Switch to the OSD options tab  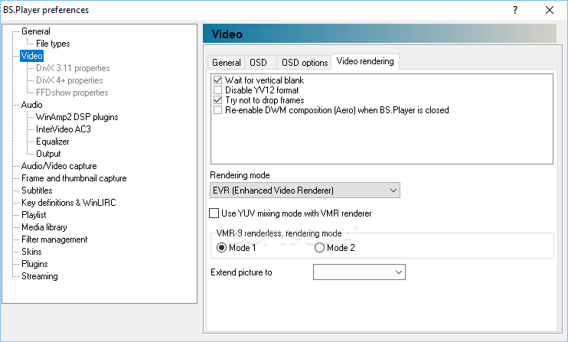coord(305,63)
